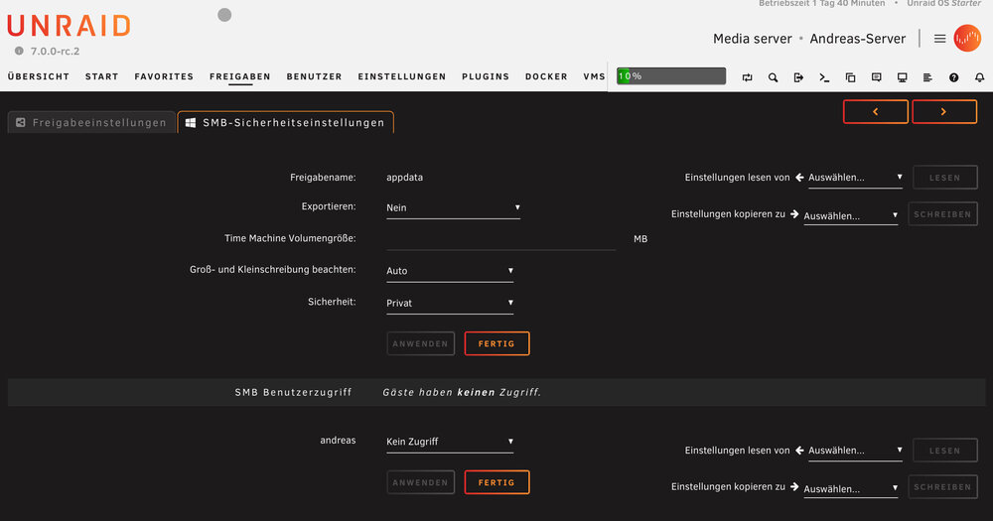Image resolution: width=993 pixels, height=521 pixels.
Task: Click upper FERTIG button under Sicherheit
Action: (x=496, y=343)
